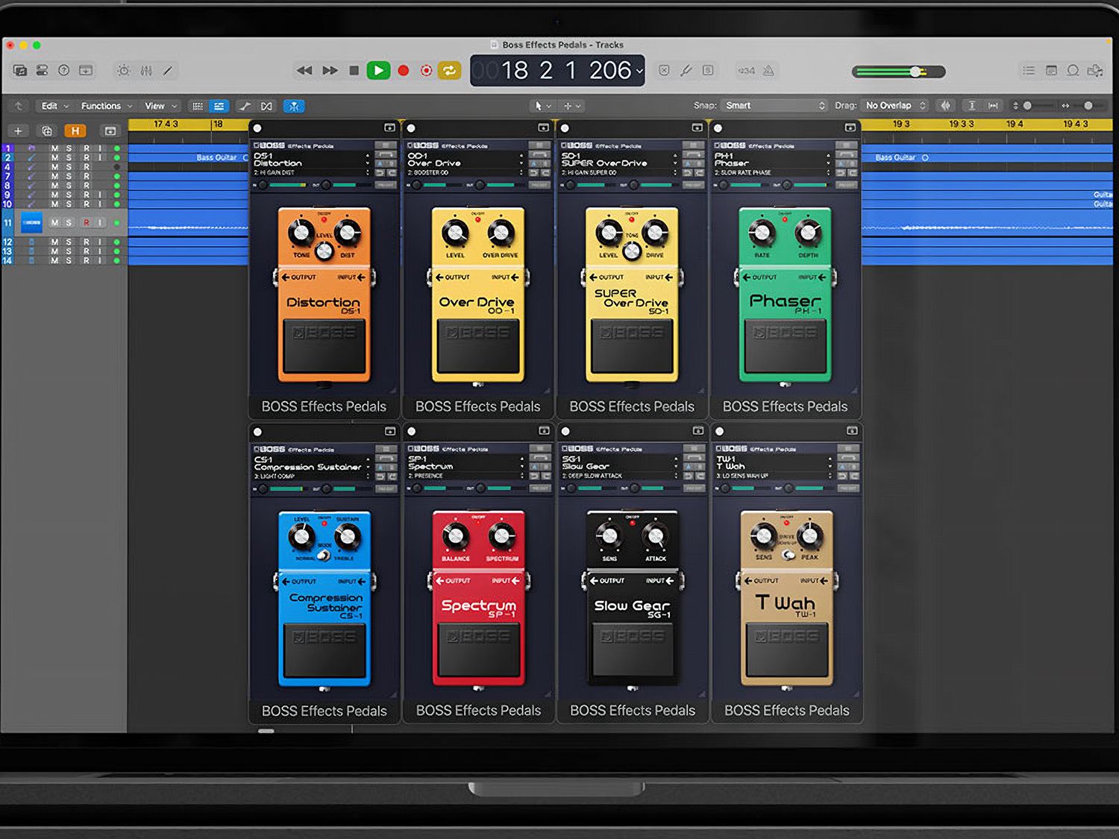1119x839 pixels.
Task: Toggle yellow Cycle mode button
Action: [449, 70]
